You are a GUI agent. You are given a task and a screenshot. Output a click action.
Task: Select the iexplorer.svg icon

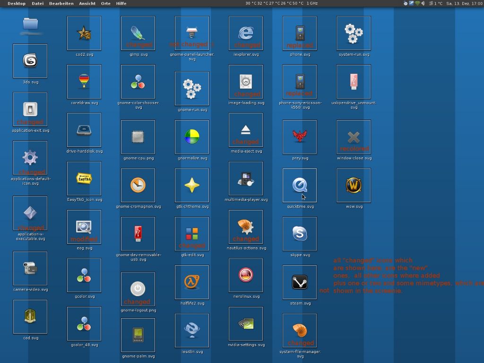[246, 33]
